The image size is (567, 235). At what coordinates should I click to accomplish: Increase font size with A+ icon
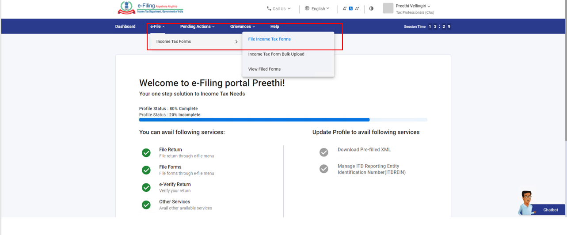coord(357,8)
